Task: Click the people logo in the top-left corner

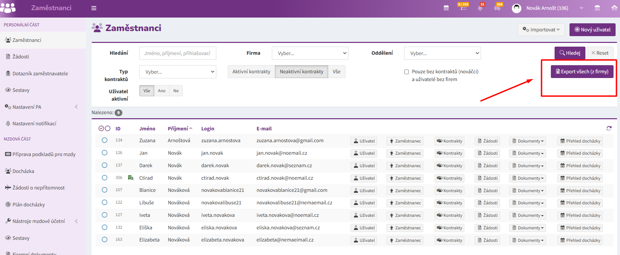Action: (8, 8)
